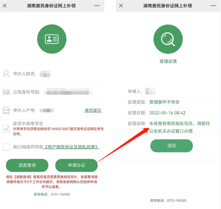The height and width of the screenshot is (209, 221).
Task: Open the left page's three-dot menu
Action: (97, 6)
